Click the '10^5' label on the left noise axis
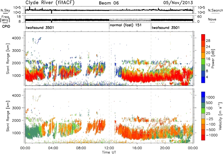This screenshot has height=154, width=223. pyautogui.click(x=17, y=8)
